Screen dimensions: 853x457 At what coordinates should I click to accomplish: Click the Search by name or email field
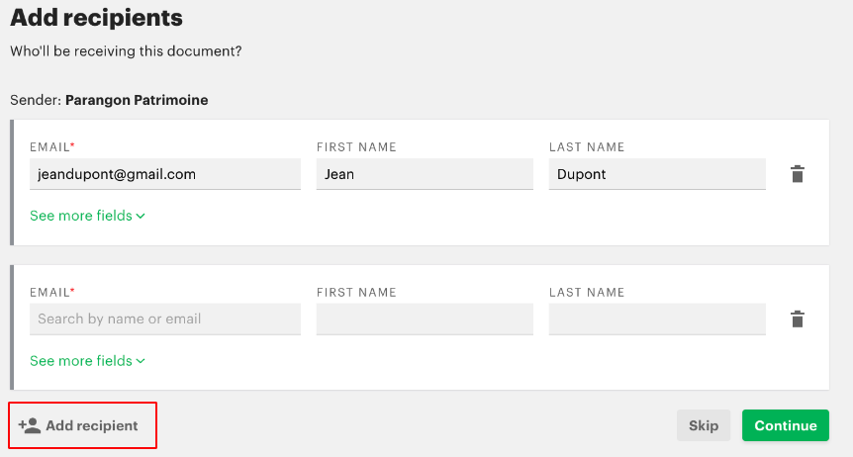click(164, 320)
